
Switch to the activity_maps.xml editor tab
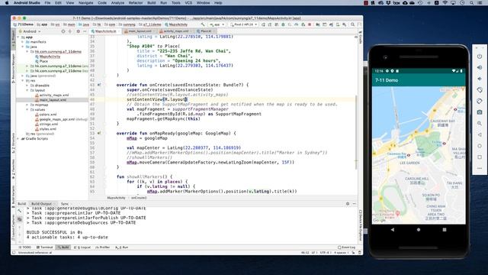[175, 31]
